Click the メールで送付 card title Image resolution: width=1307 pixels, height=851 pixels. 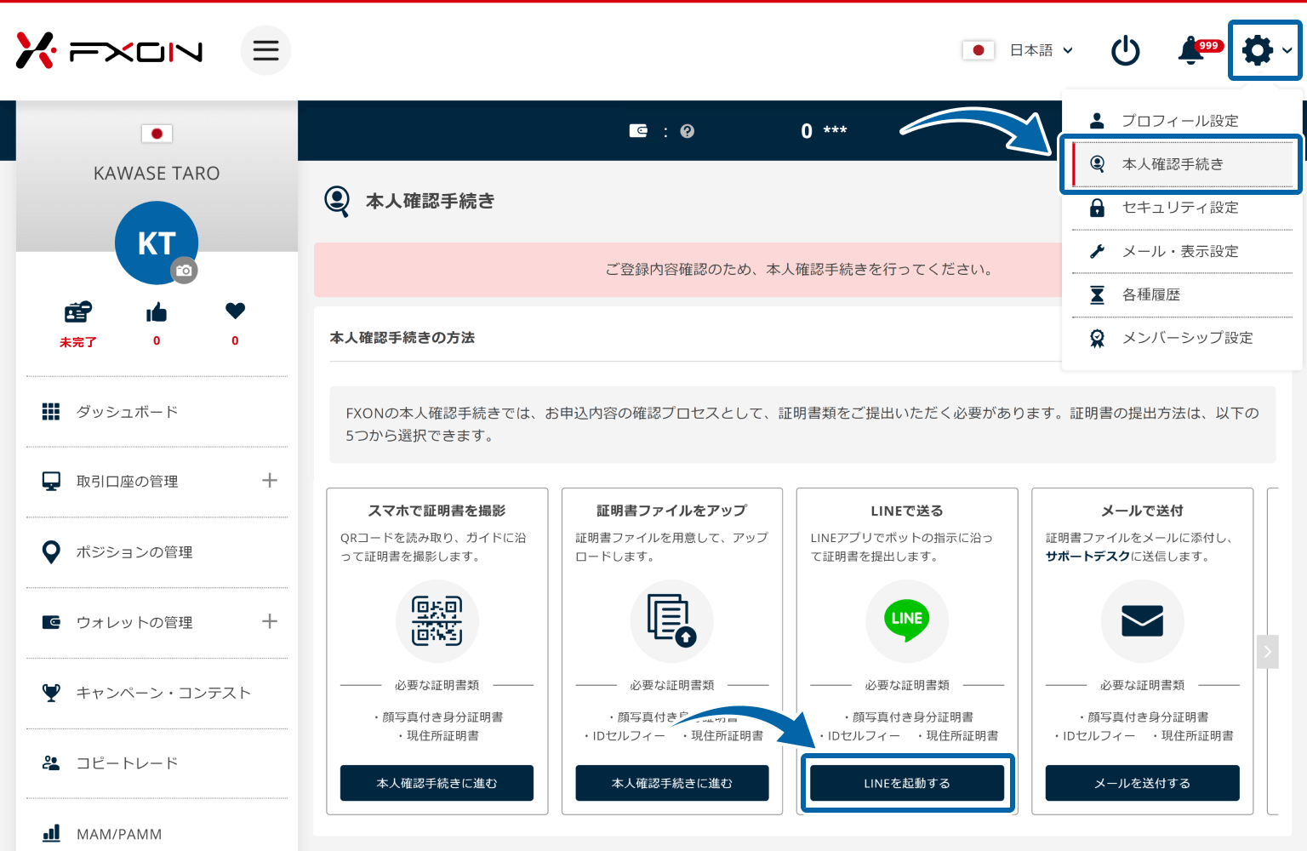coord(1143,511)
